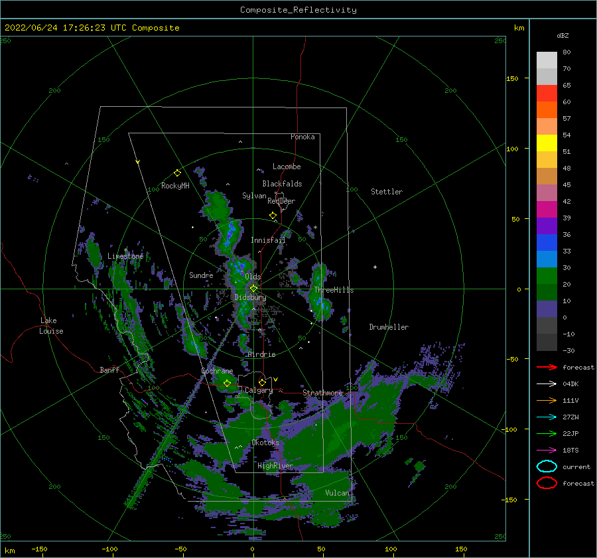Click the Lake Louise label

[x=51, y=326]
